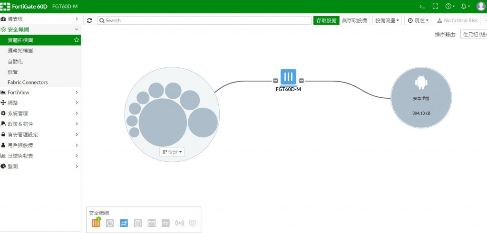The height and width of the screenshot is (233, 487).
Task: Refresh the topology view
Action: 89,20
